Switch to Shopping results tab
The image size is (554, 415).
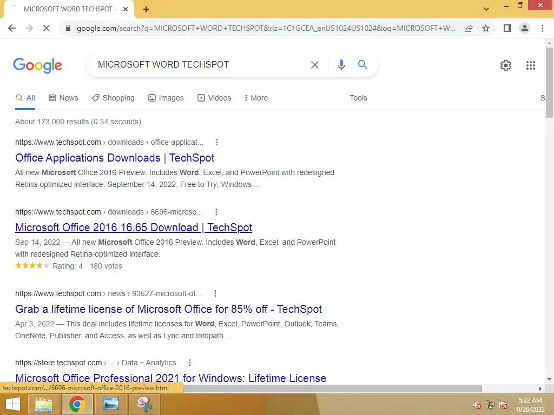[113, 98]
